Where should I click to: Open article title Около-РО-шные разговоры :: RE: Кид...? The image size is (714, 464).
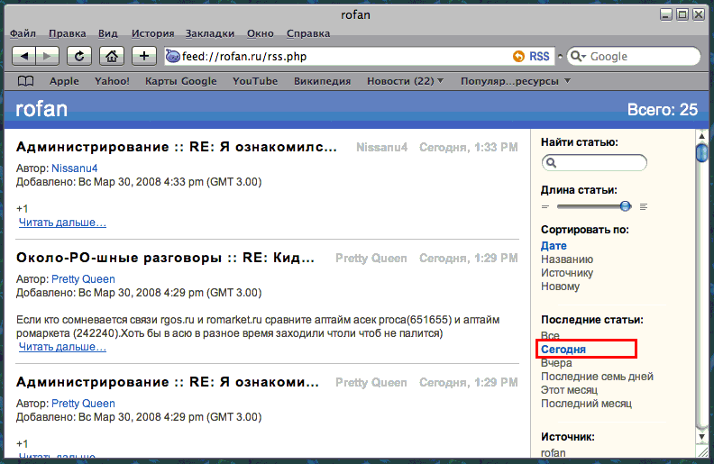(165, 258)
